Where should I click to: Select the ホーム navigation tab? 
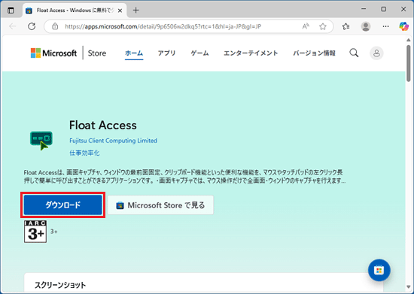coord(134,53)
